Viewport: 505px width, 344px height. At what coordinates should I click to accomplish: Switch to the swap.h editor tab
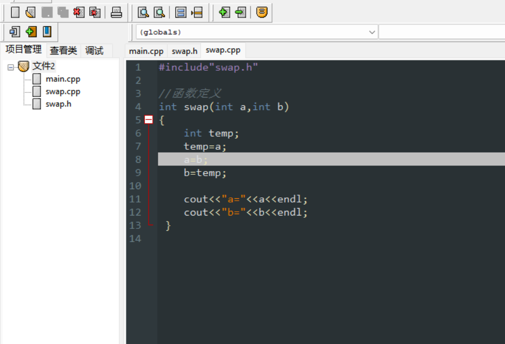click(184, 51)
